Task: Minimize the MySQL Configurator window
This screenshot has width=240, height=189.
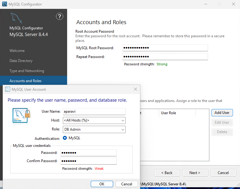Action: pos(206,4)
